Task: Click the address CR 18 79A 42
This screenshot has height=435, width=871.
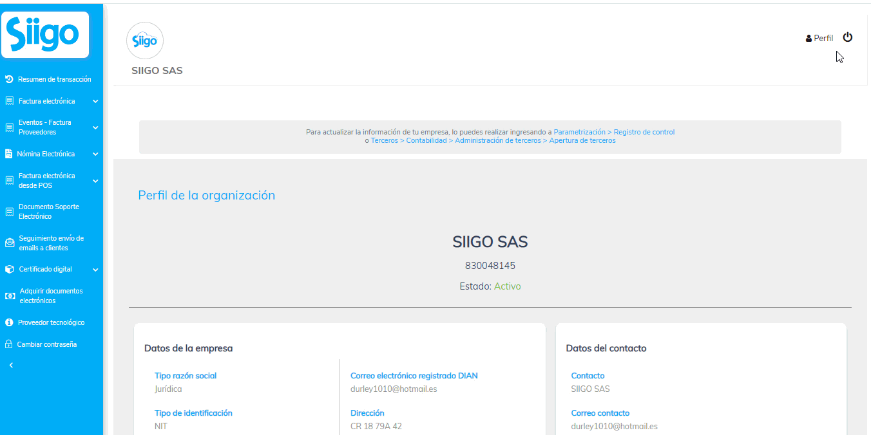Action: tap(376, 427)
